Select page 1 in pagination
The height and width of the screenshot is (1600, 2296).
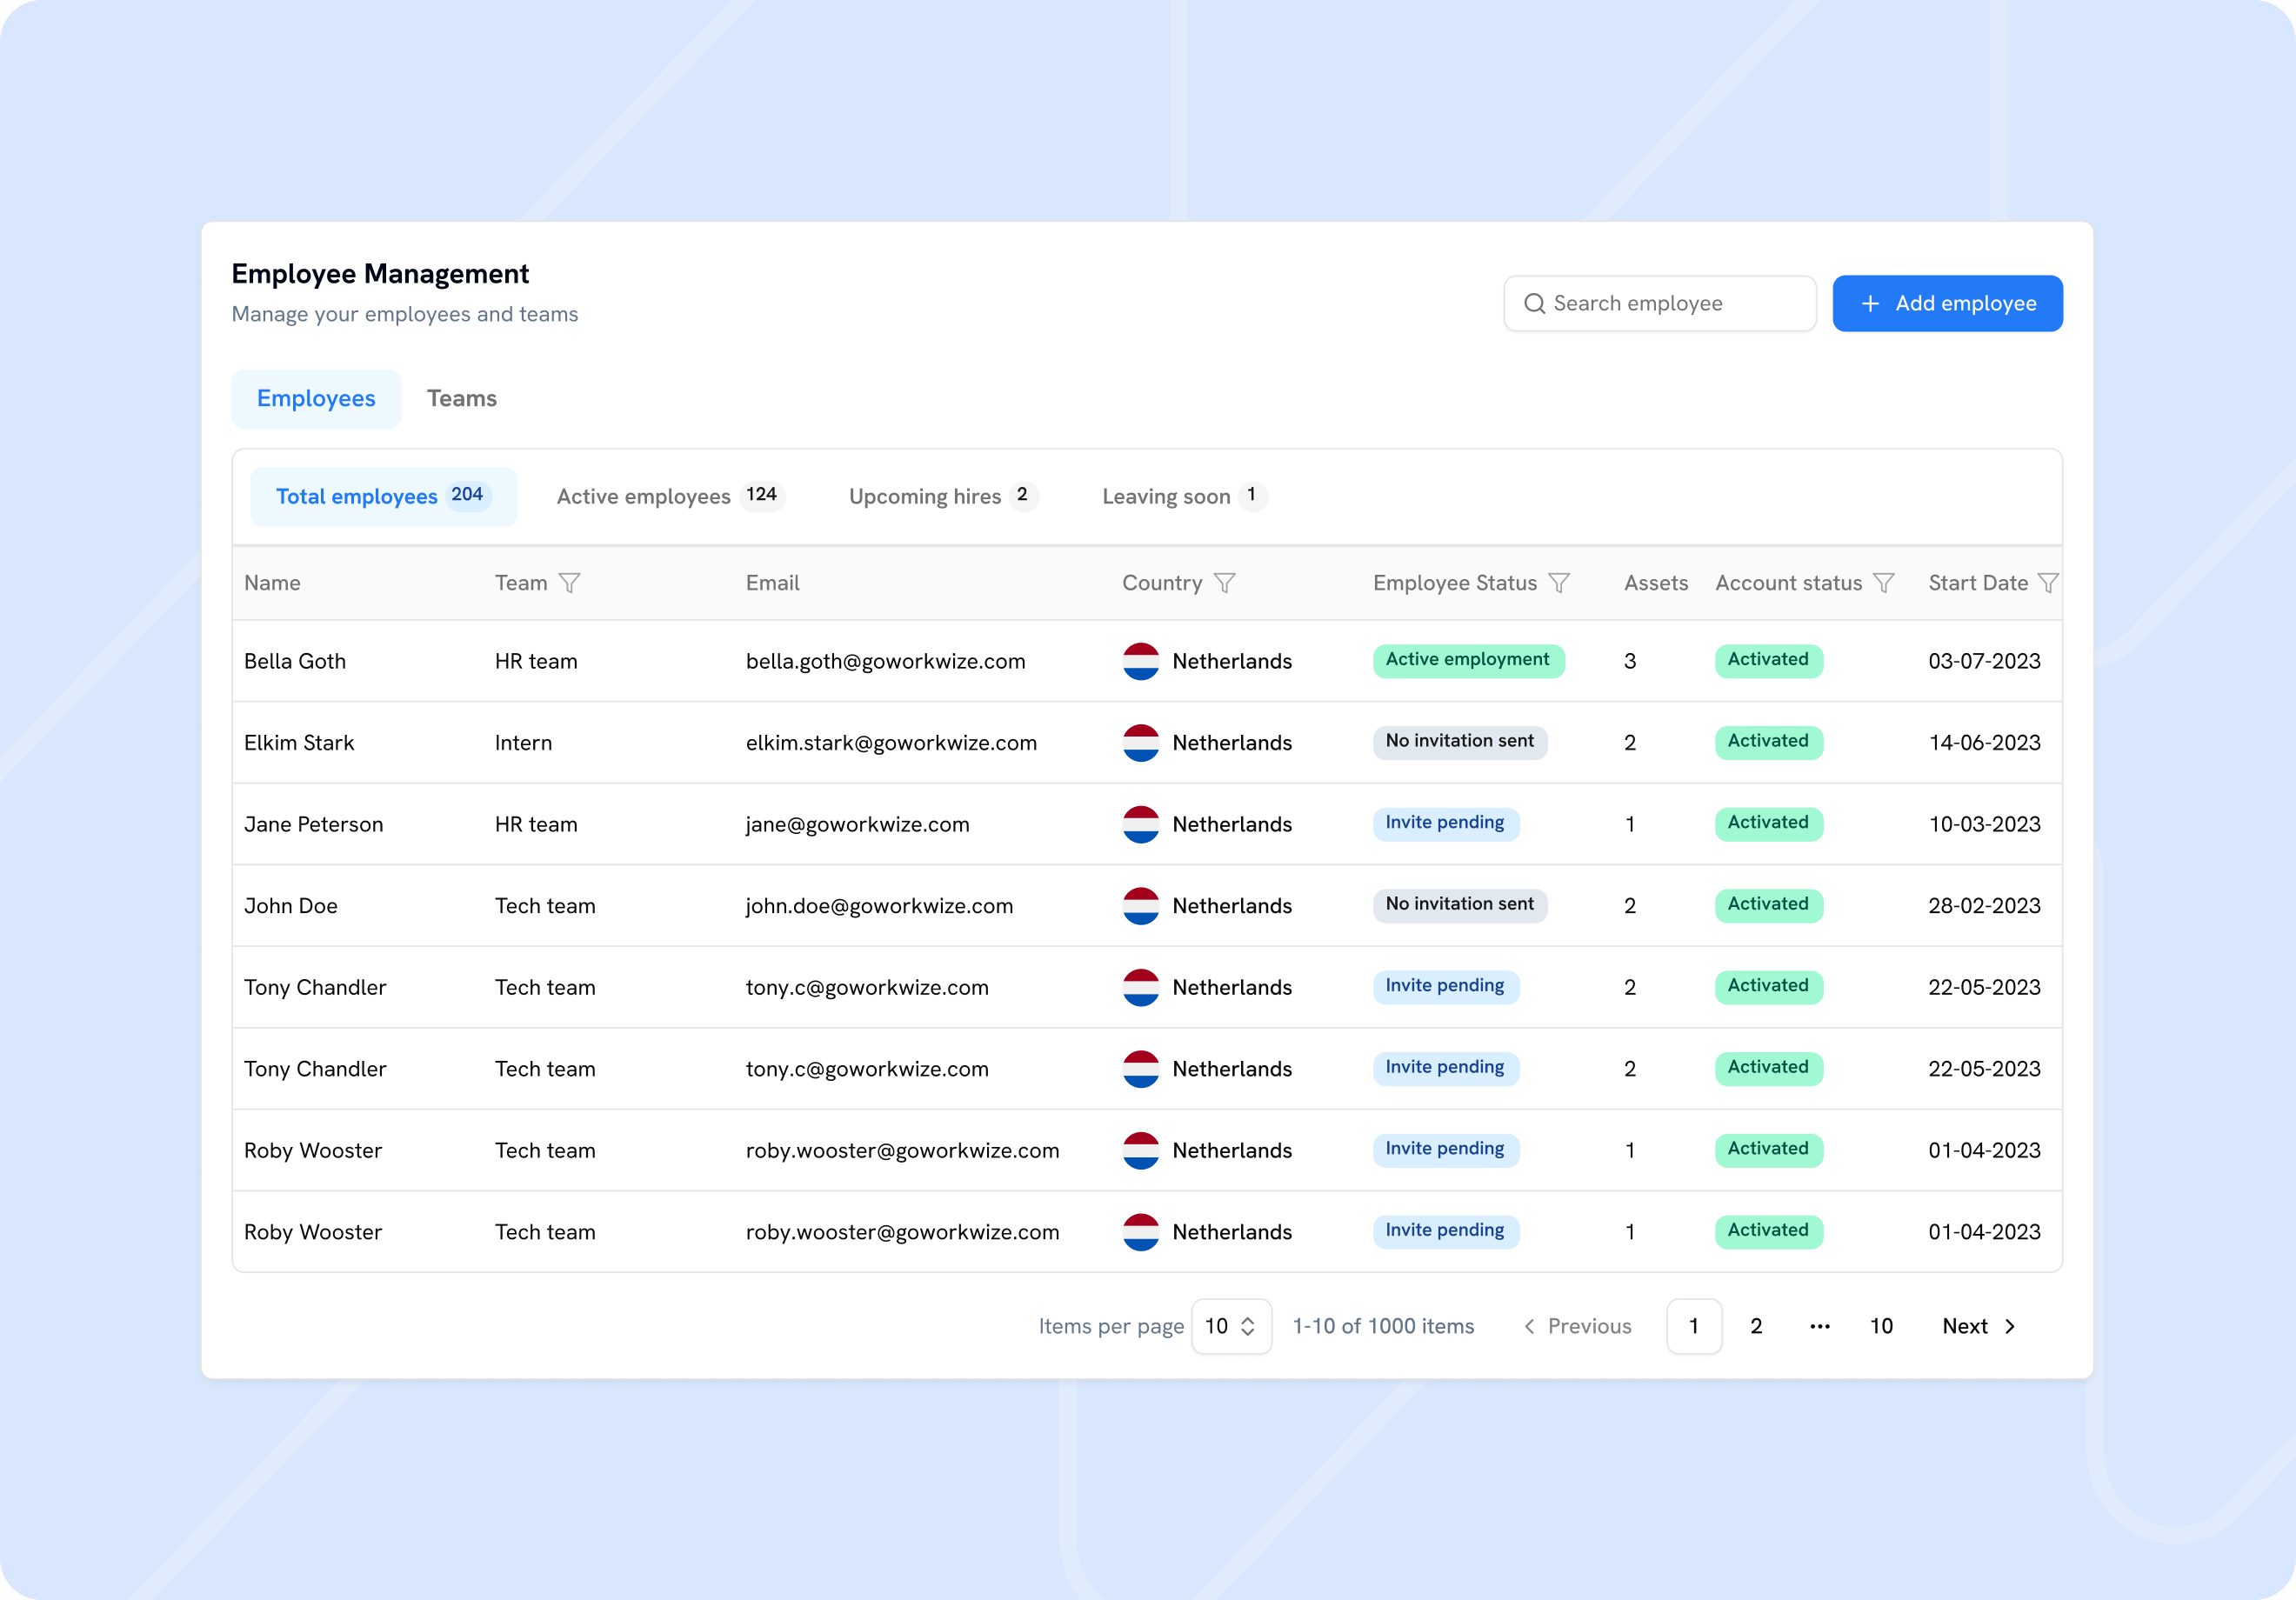click(1694, 1326)
